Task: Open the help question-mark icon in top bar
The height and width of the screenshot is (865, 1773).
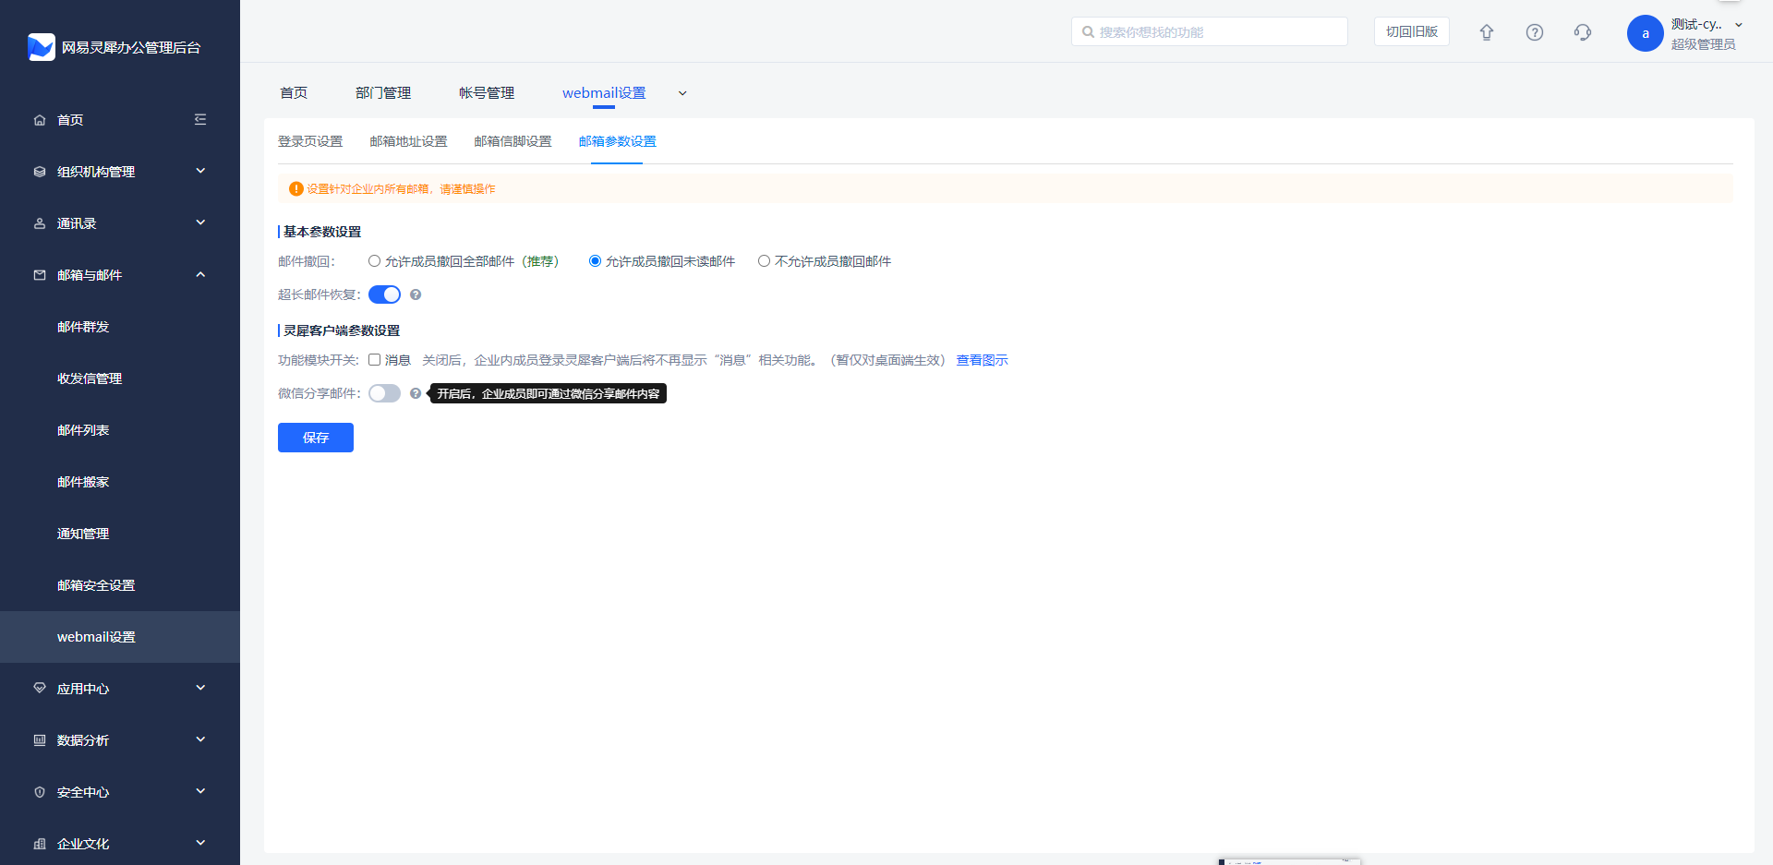Action: pos(1535,31)
